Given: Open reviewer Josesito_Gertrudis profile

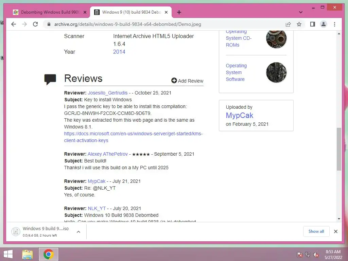Looking at the screenshot, I should [108, 93].
